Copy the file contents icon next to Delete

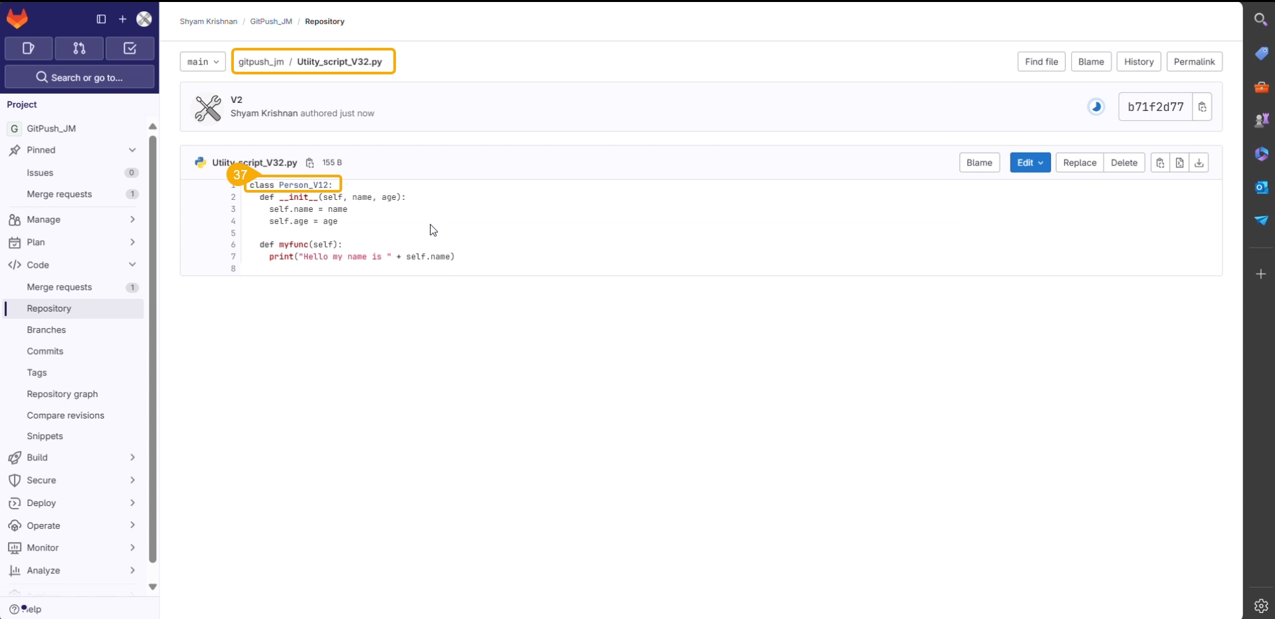(x=1160, y=163)
